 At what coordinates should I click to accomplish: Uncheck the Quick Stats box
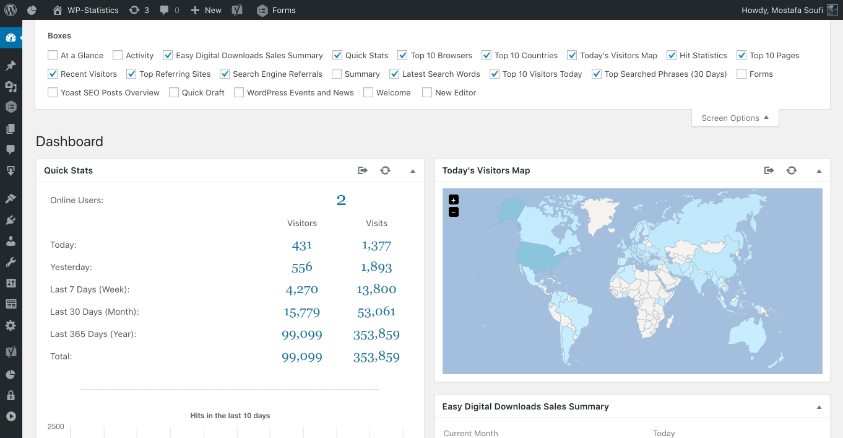click(x=337, y=55)
